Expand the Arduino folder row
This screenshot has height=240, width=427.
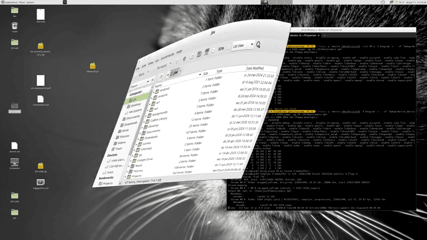pos(151,98)
